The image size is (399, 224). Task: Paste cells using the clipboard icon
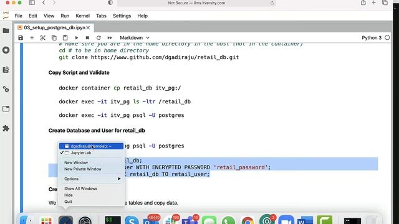pyautogui.click(x=65, y=38)
